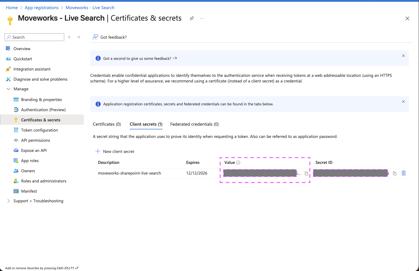Image resolution: width=419 pixels, height=271 pixels.
Task: Click the Authentication (Preview) icon
Action: tap(16, 110)
